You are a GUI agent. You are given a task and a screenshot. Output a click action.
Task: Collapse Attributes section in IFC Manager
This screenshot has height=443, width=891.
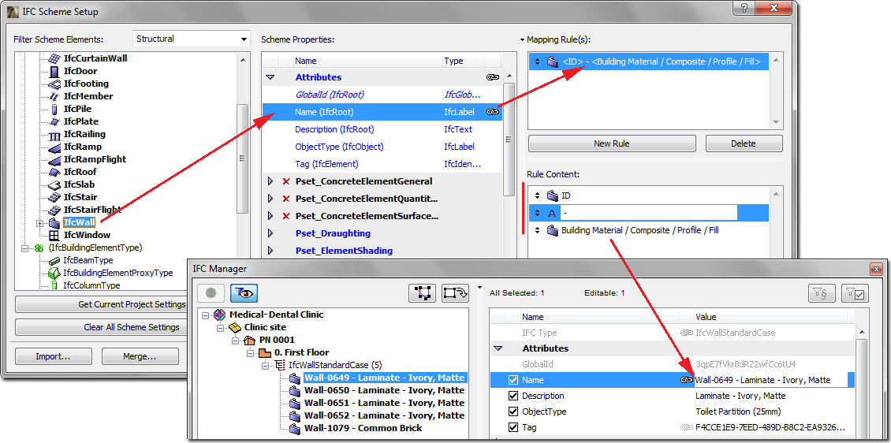tap(498, 348)
